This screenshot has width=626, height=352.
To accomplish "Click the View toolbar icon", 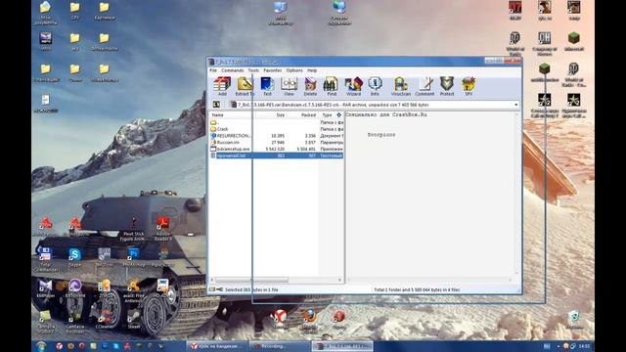I will pyautogui.click(x=289, y=86).
